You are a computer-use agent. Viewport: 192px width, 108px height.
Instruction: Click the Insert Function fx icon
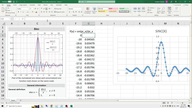coord(23,19)
